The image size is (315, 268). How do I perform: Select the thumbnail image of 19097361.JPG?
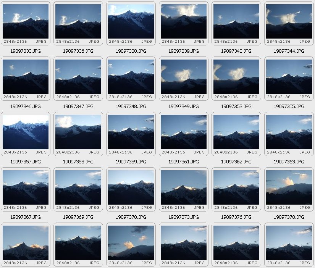[x=184, y=132]
